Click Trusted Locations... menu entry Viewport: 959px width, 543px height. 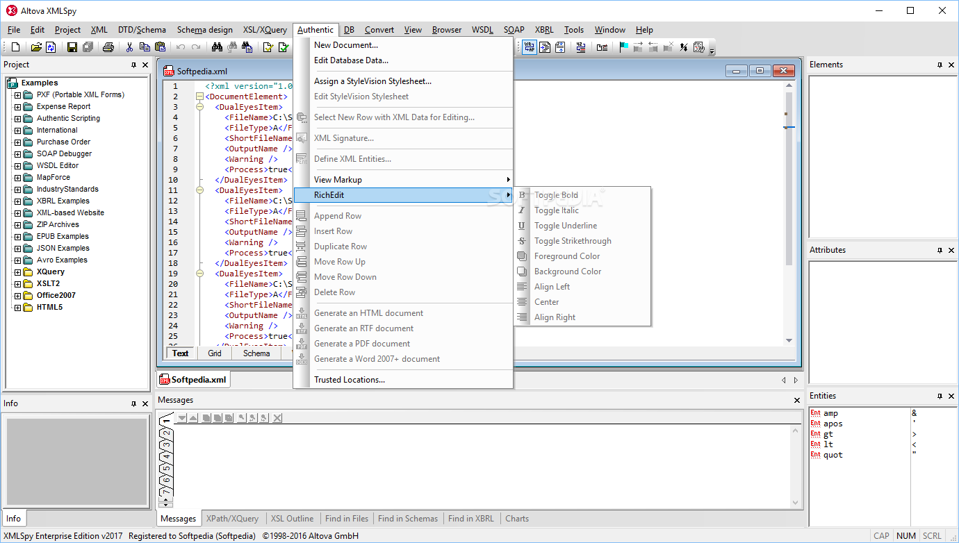tap(403, 380)
